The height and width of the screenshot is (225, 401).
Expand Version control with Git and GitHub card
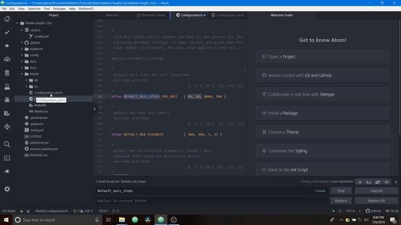point(323,76)
